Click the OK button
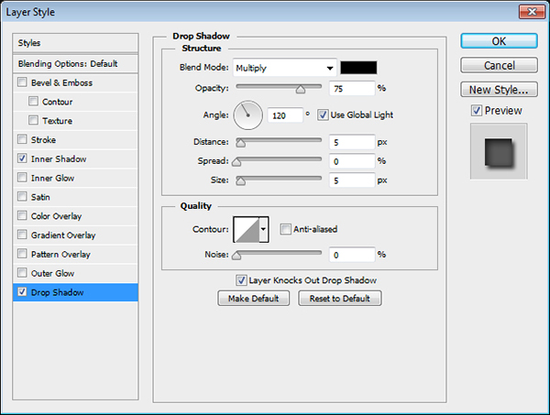This screenshot has height=415, width=550. pyautogui.click(x=498, y=41)
